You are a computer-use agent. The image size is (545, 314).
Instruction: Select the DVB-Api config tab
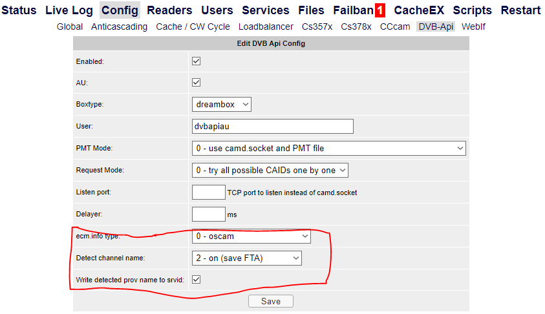(x=436, y=26)
